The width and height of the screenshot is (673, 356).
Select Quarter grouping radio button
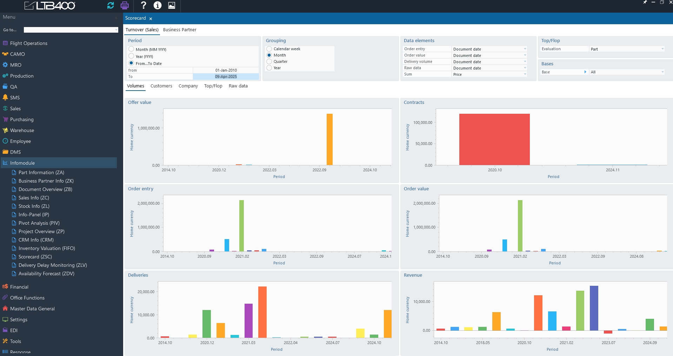(x=269, y=61)
